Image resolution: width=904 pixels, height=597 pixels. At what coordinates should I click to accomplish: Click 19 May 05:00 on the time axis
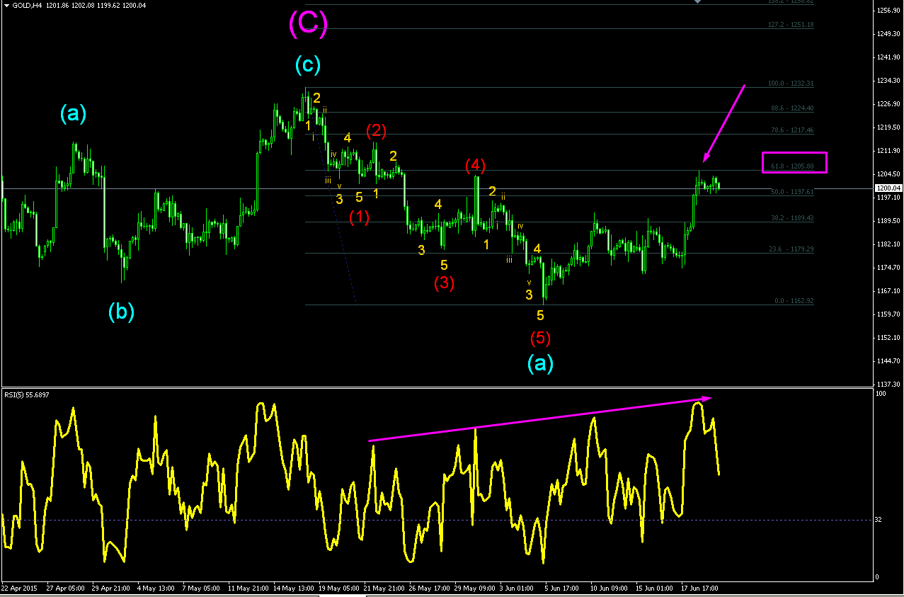(x=338, y=588)
